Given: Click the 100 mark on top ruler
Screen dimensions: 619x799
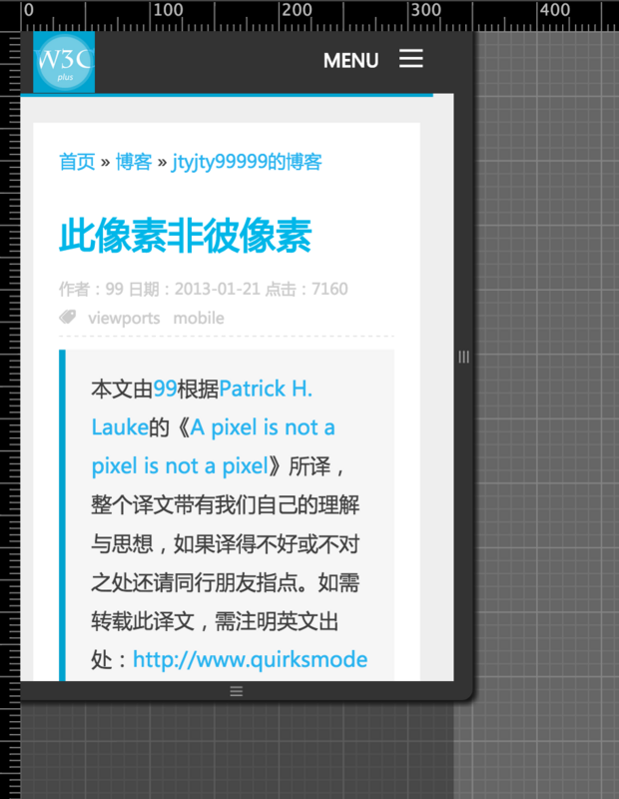Looking at the screenshot, I should [168, 10].
